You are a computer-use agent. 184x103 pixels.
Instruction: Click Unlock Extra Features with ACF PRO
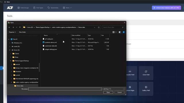166,8
